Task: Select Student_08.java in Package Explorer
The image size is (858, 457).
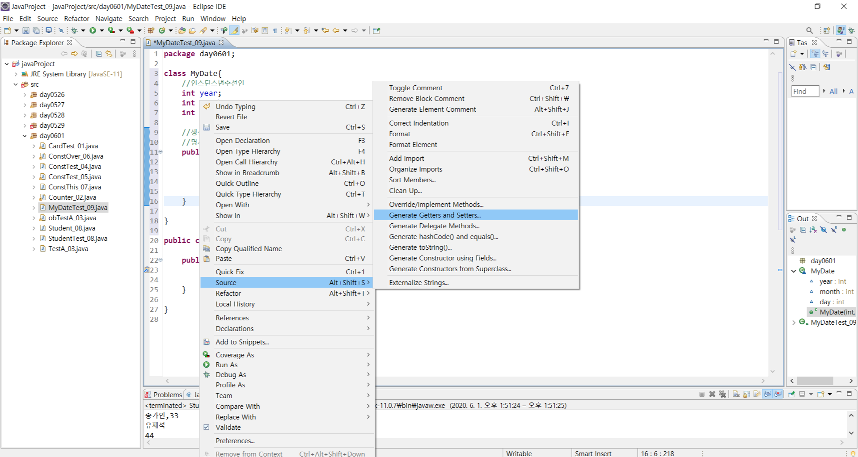Action: pos(72,228)
